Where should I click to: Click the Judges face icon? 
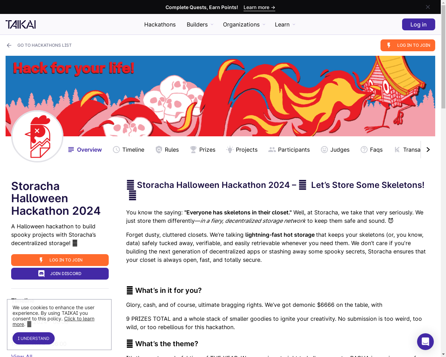pyautogui.click(x=324, y=150)
